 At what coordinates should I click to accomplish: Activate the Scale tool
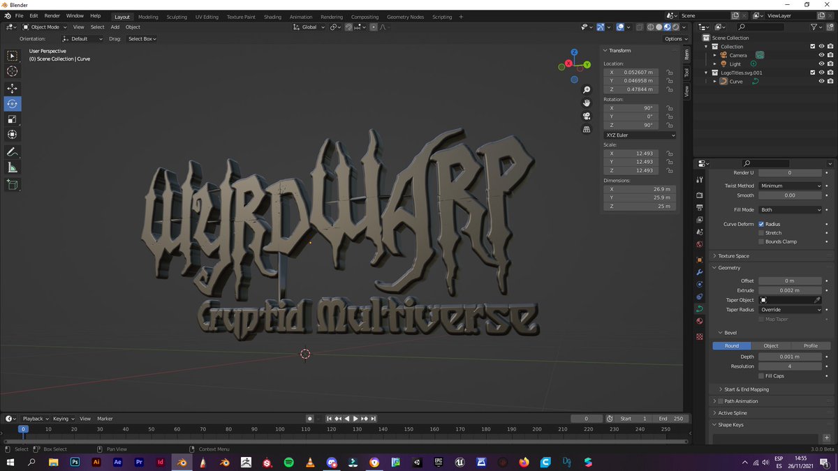13,119
